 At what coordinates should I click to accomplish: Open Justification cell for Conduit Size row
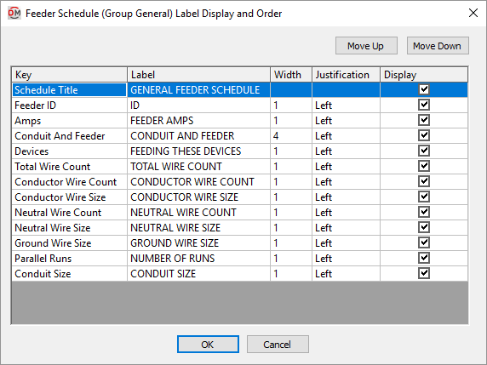(x=346, y=274)
